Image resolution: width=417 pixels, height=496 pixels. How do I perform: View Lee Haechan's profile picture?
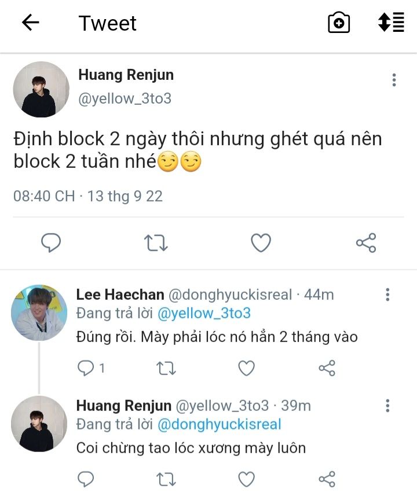click(x=39, y=313)
